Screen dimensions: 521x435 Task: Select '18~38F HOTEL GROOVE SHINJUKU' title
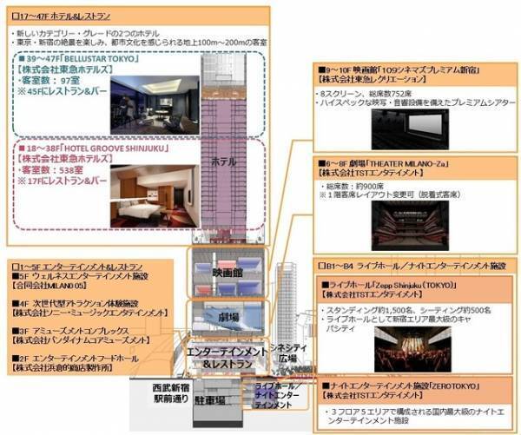pyautogui.click(x=94, y=148)
